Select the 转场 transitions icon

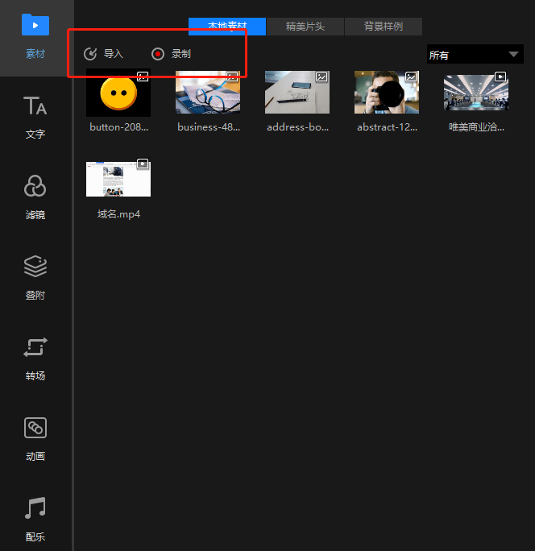click(x=35, y=347)
